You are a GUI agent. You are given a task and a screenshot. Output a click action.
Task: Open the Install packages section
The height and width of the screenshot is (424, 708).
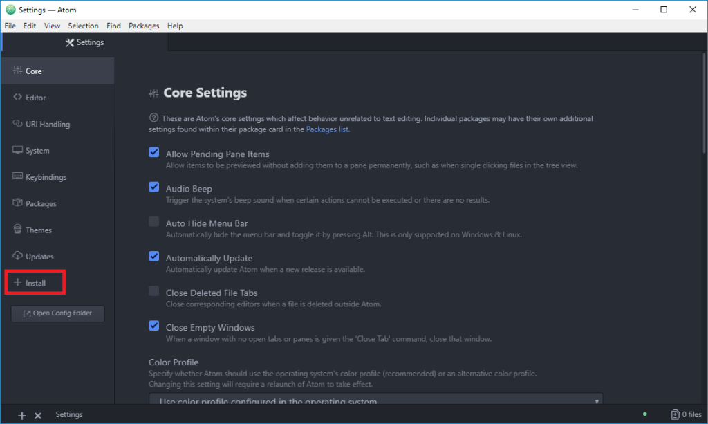(x=33, y=282)
